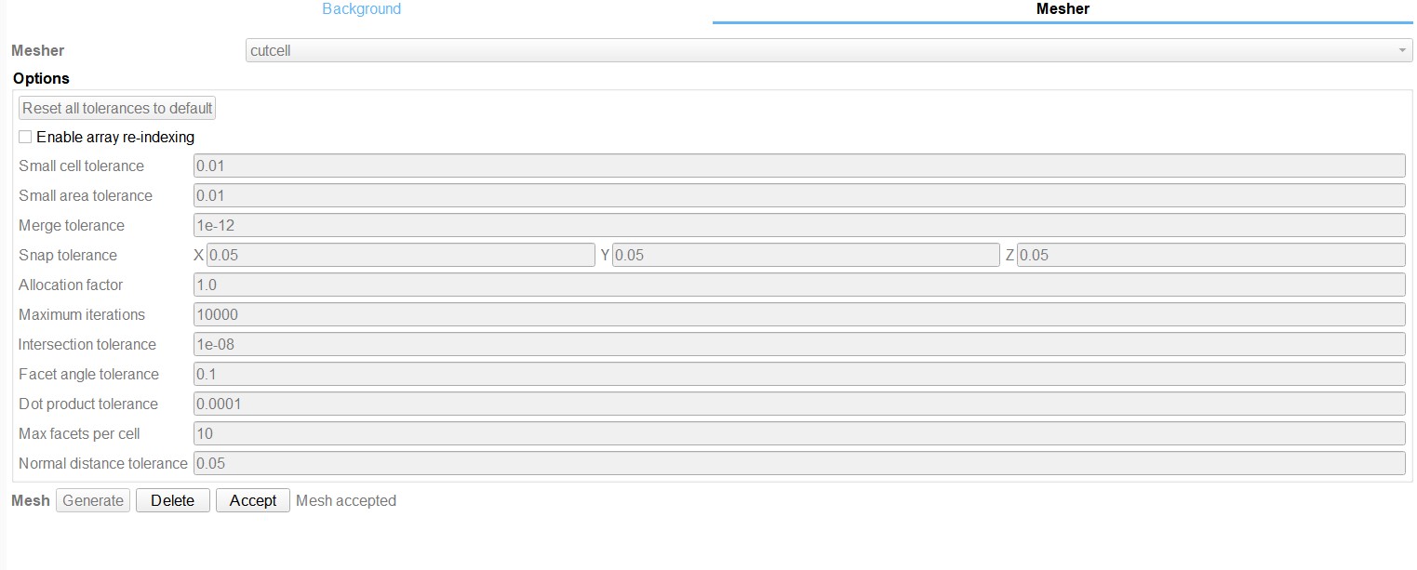Click the Accept mesh button
1417x570 pixels.
[253, 500]
